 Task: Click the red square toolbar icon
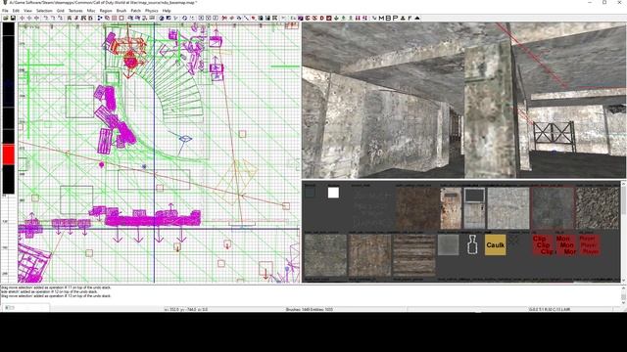coord(329,18)
